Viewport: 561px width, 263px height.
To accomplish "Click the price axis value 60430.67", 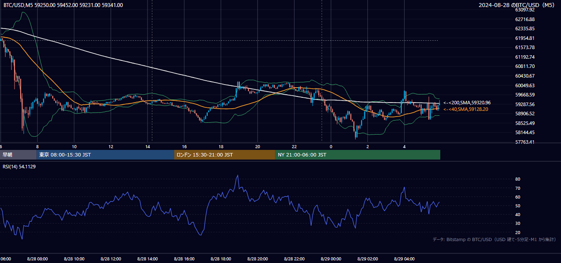I will (525, 76).
